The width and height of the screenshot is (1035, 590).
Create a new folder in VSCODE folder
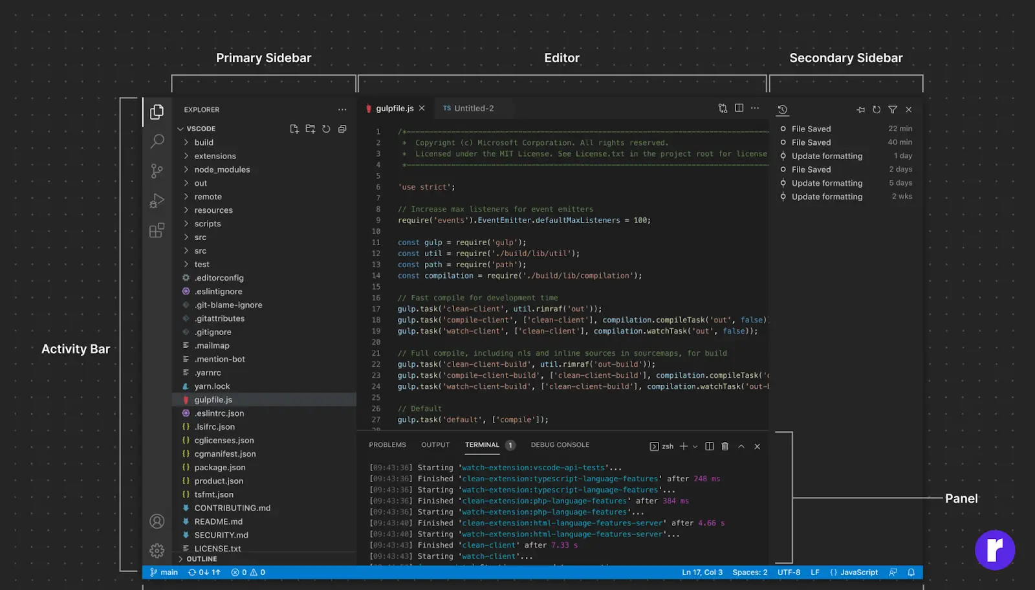click(310, 129)
